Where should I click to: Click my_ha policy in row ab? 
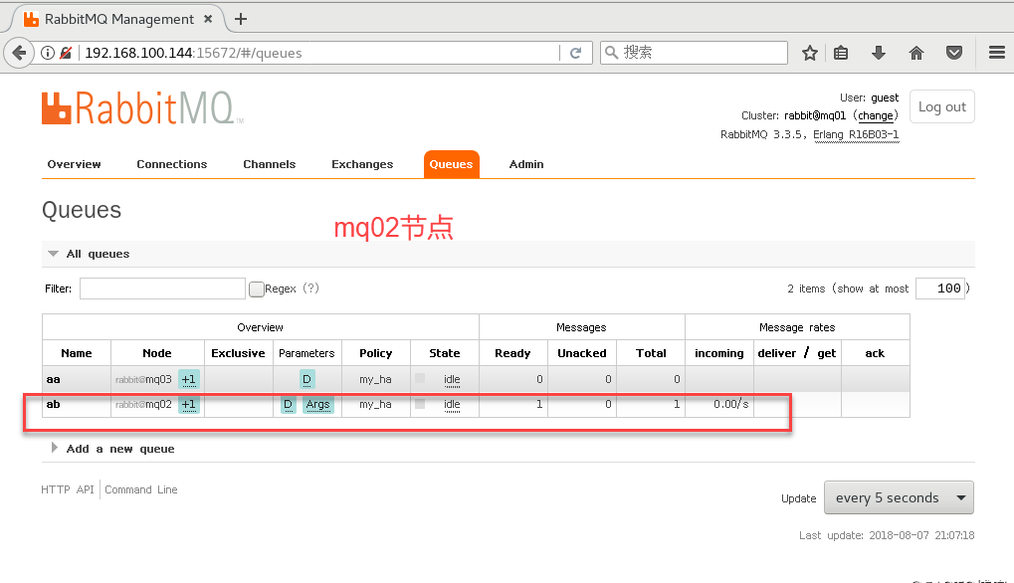pyautogui.click(x=375, y=404)
